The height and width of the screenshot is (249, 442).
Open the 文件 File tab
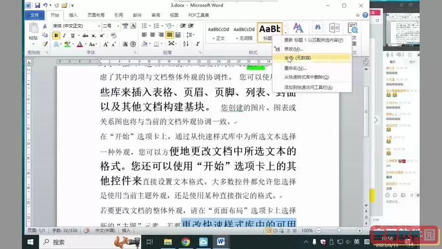[x=35, y=15]
